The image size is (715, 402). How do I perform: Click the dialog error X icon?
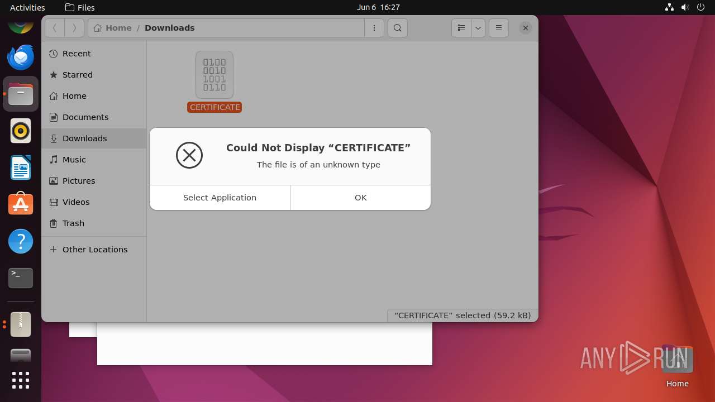click(x=189, y=155)
